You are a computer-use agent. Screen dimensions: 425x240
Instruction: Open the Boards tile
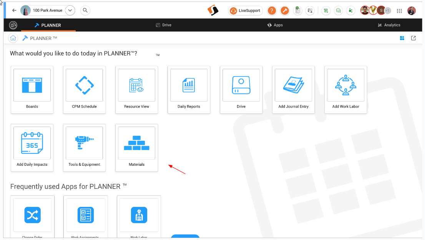click(32, 90)
